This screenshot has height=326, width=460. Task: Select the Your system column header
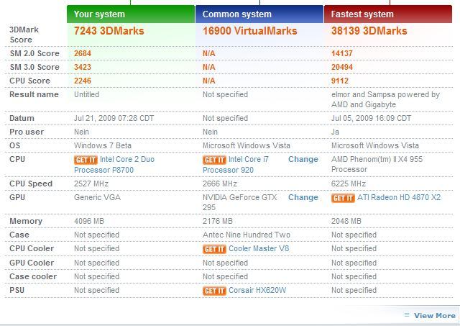(x=131, y=14)
